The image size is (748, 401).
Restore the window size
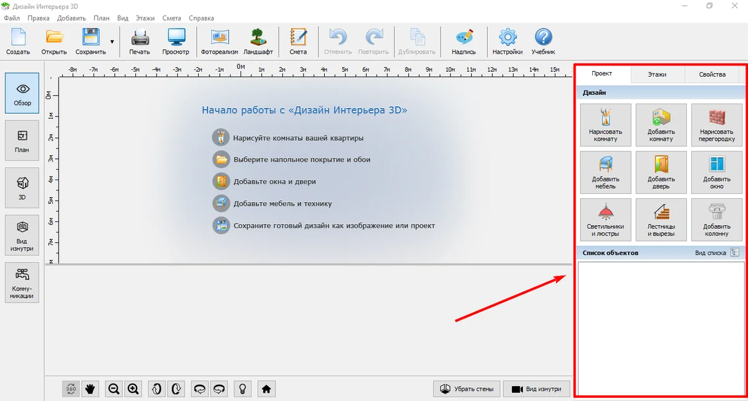coord(709,6)
